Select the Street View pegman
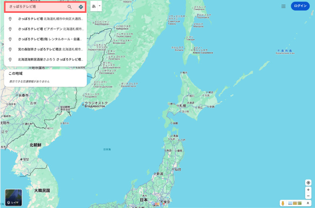The width and height of the screenshot is (315, 208). click(283, 203)
